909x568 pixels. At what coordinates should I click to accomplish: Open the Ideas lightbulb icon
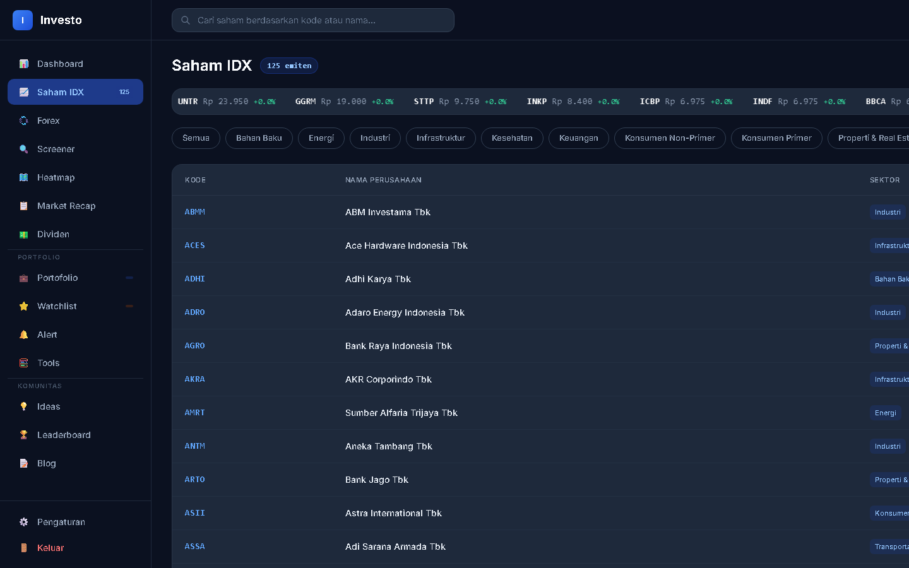click(x=24, y=406)
